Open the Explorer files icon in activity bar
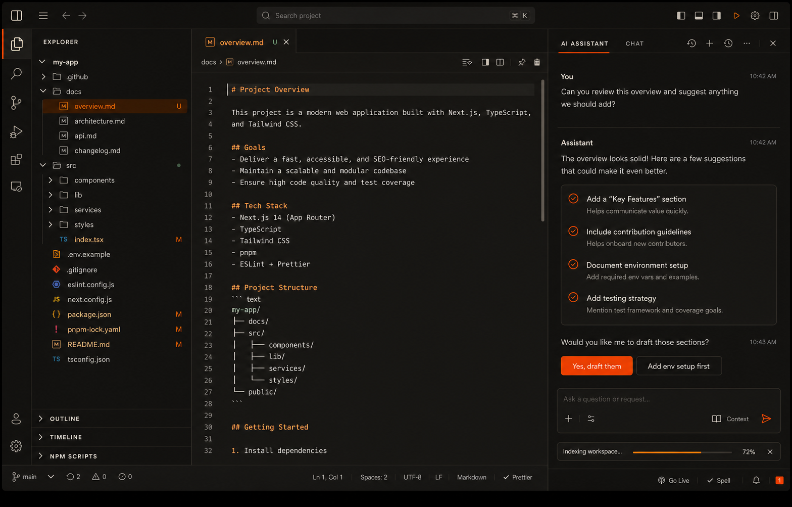Viewport: 792px width, 507px height. coord(17,44)
